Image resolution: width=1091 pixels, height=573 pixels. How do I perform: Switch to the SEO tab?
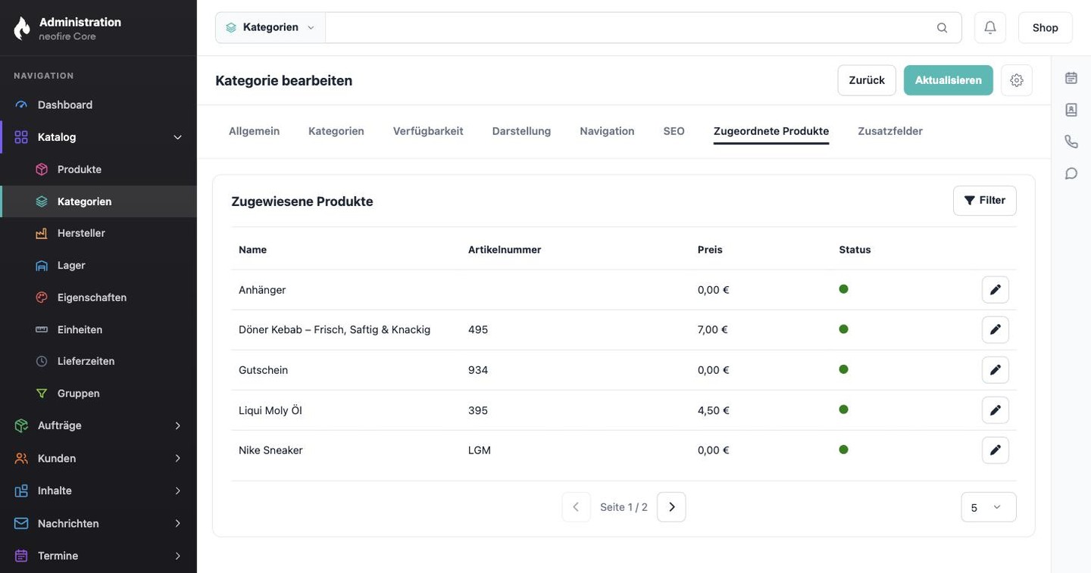click(674, 131)
